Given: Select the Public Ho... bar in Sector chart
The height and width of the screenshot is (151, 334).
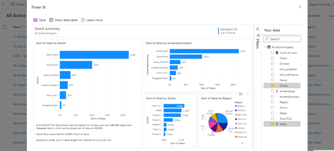Looking at the screenshot, I should pos(174,106).
